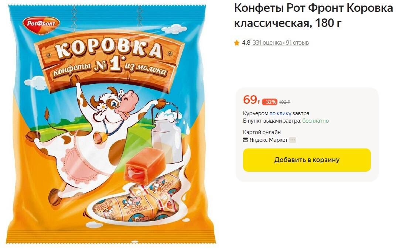Click the по клику delivery link
This screenshot has height=250, width=396.
click(x=280, y=113)
